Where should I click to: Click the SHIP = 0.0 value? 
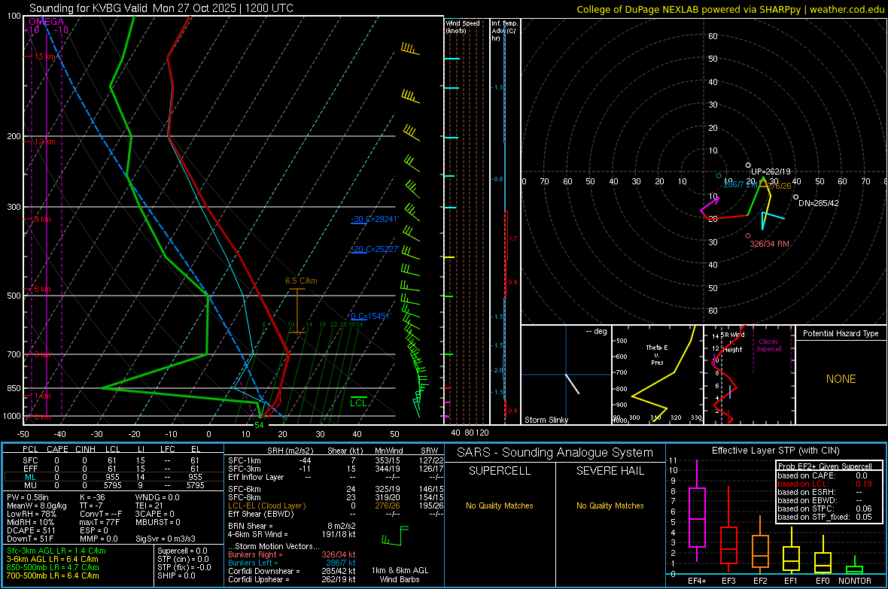coord(176,575)
